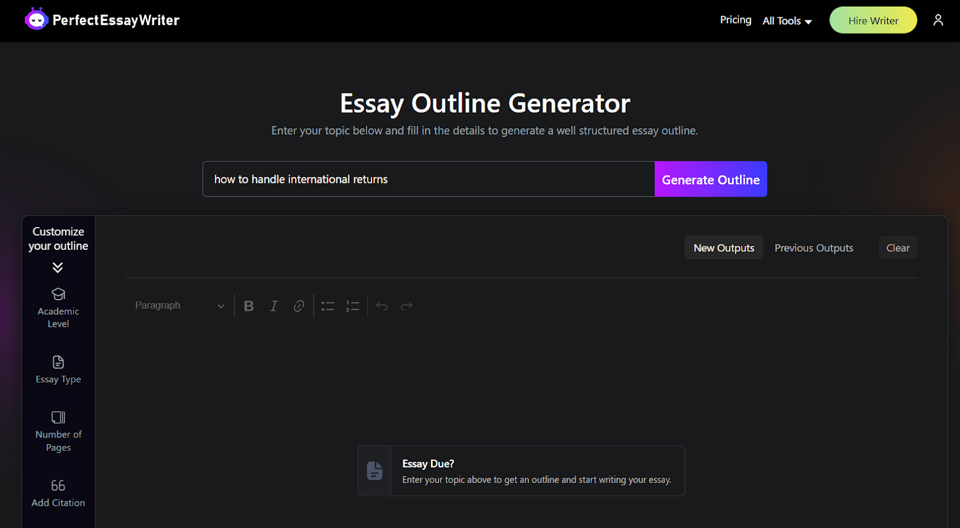
Task: Toggle italic formatting in the editor
Action: click(274, 306)
